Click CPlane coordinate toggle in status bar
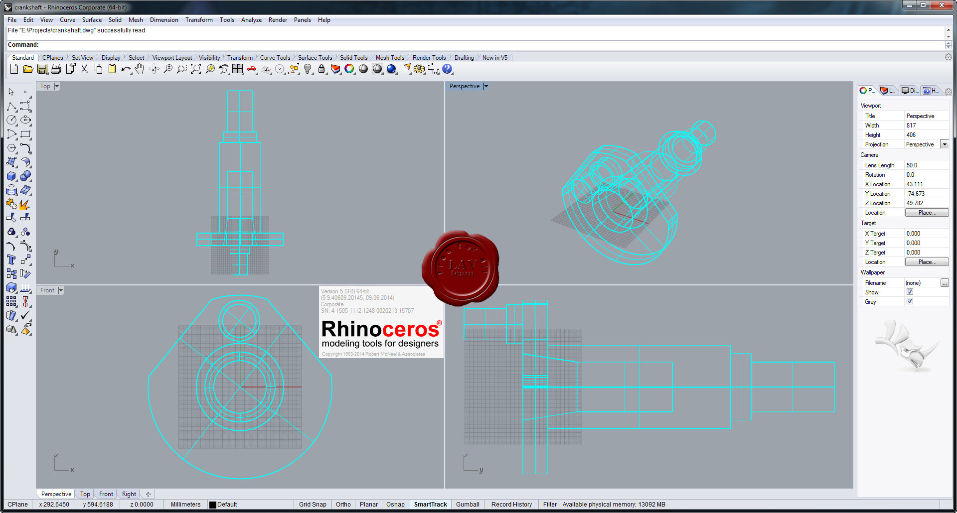Image resolution: width=957 pixels, height=513 pixels. click(17, 505)
